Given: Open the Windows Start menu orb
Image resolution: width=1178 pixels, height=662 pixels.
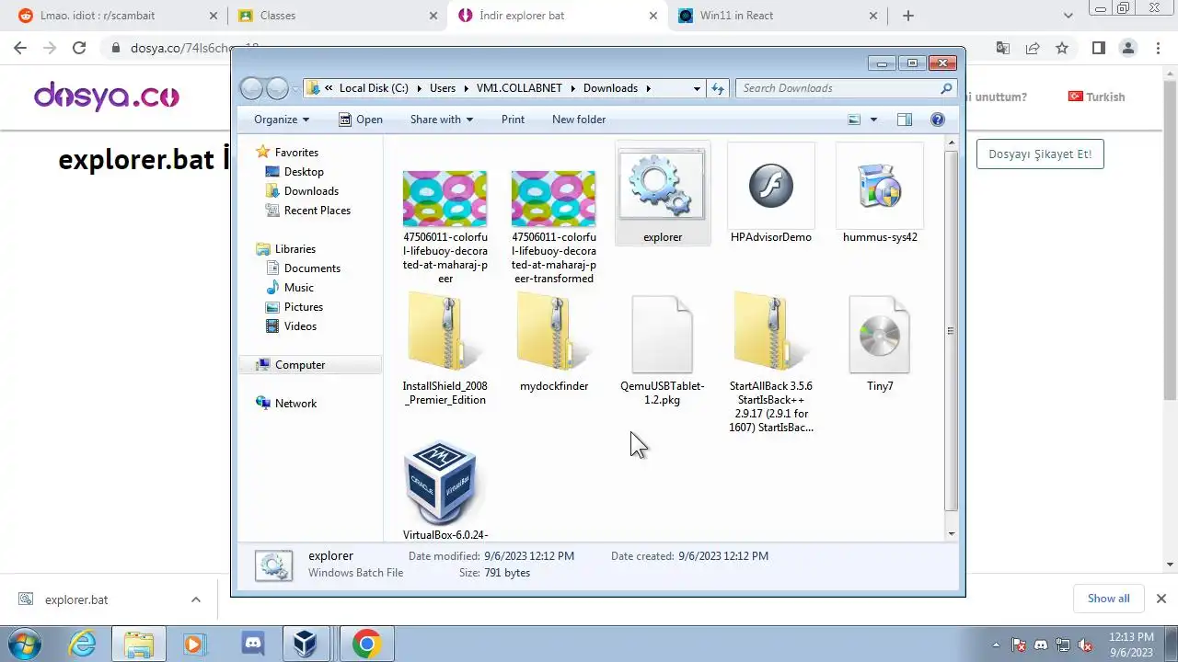Looking at the screenshot, I should (x=24, y=645).
